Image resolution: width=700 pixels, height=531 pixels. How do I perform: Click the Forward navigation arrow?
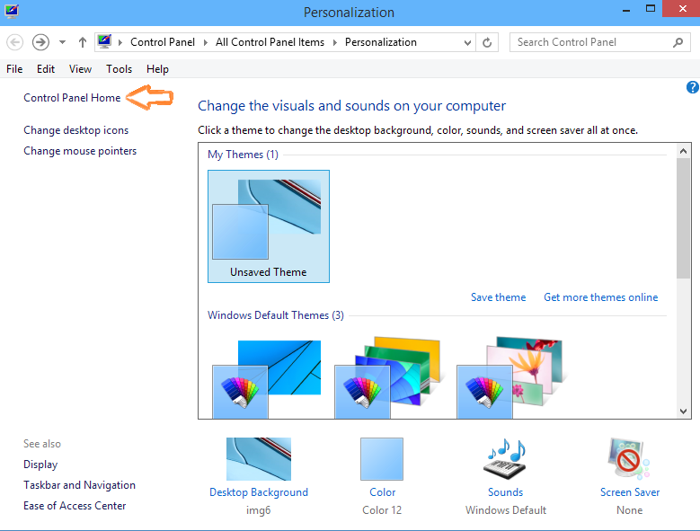(x=40, y=42)
